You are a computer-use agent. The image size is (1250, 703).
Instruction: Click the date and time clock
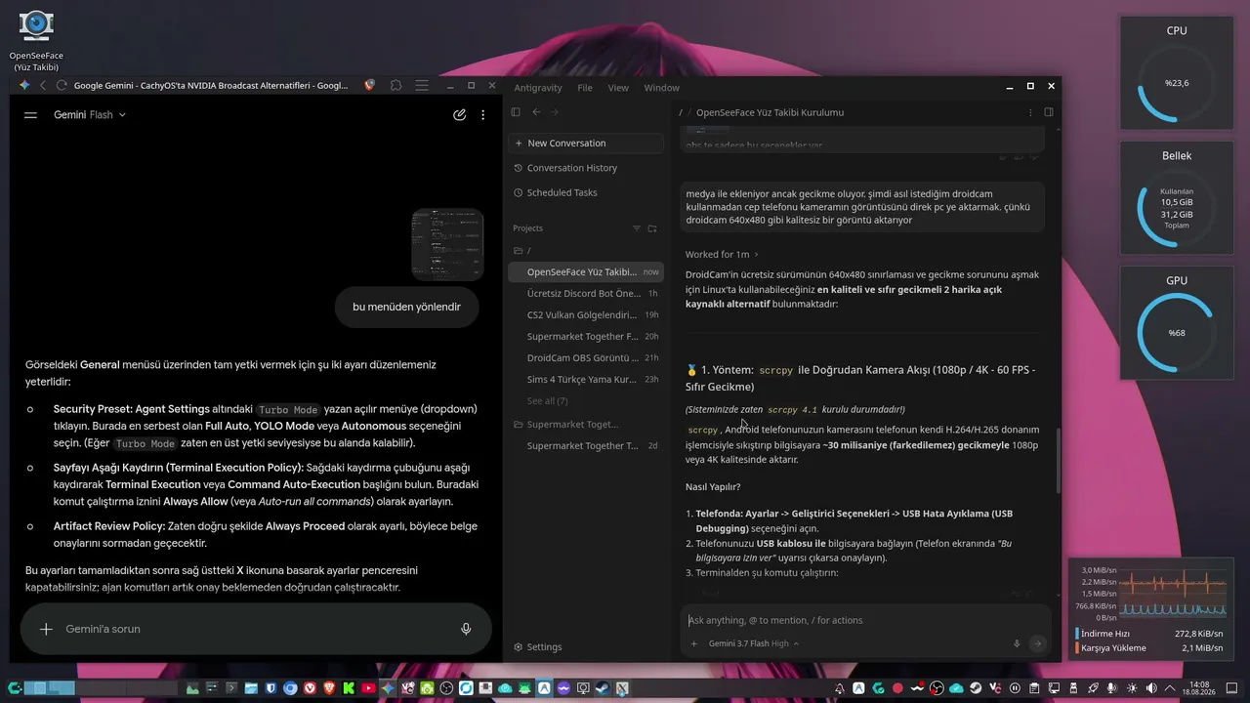click(1199, 688)
